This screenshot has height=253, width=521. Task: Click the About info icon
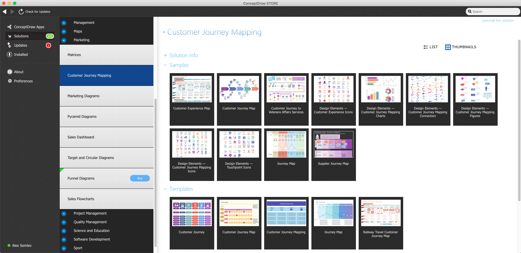click(x=10, y=72)
